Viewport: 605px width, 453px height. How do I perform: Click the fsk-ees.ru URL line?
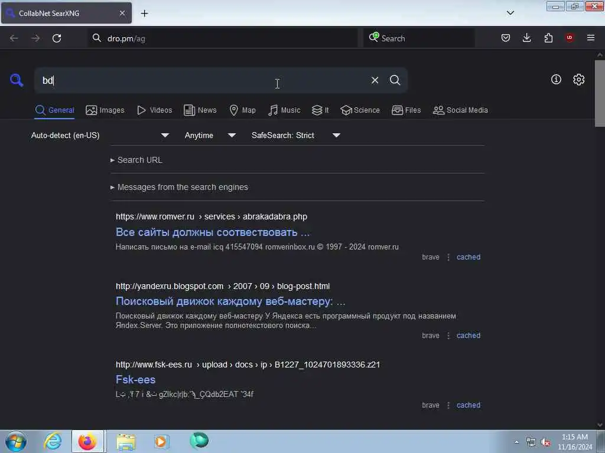point(248,365)
